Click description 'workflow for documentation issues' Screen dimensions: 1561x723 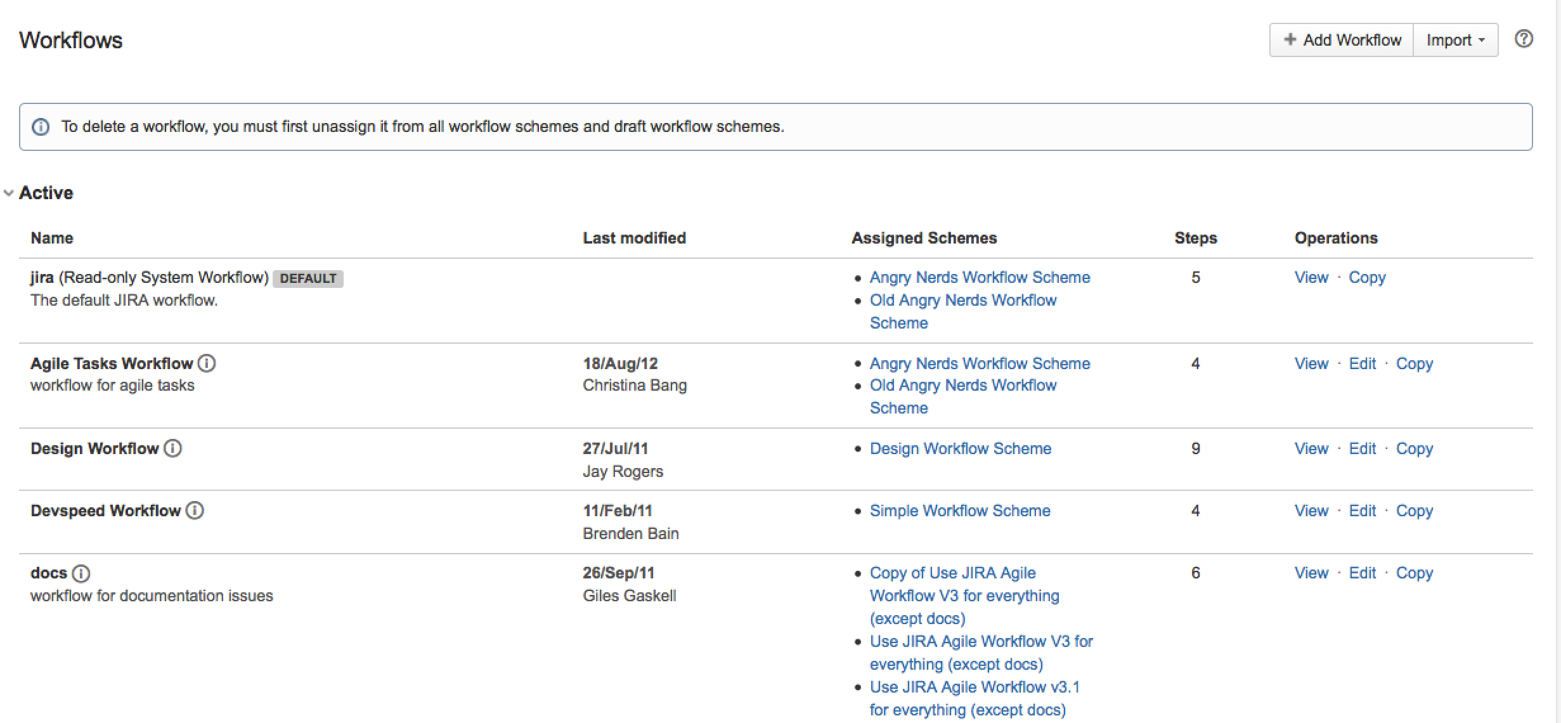click(x=152, y=596)
